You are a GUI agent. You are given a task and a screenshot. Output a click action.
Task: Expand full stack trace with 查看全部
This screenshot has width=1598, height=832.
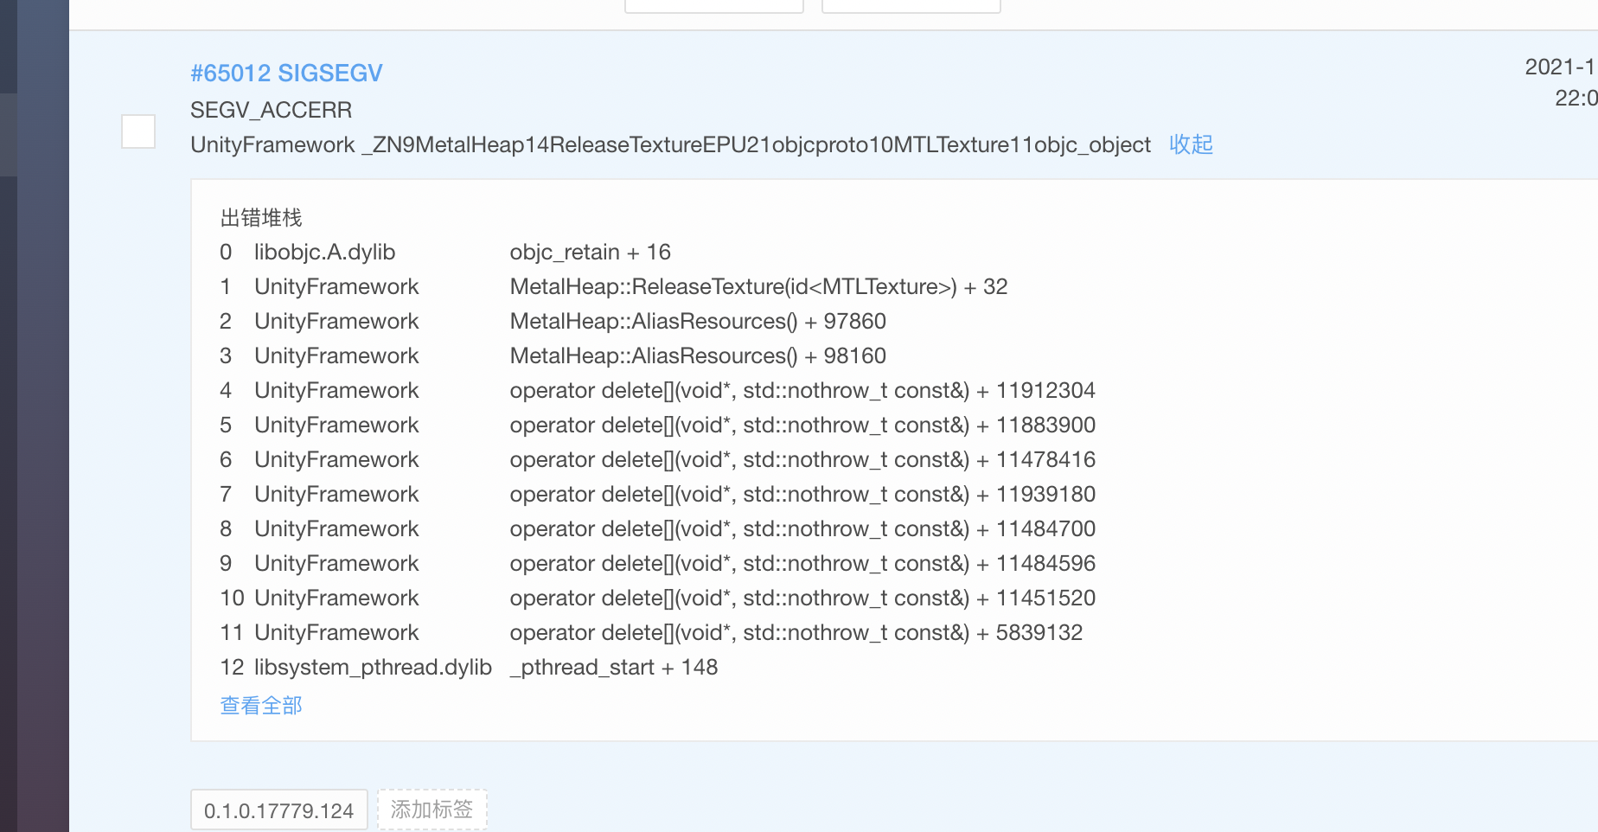click(x=260, y=705)
